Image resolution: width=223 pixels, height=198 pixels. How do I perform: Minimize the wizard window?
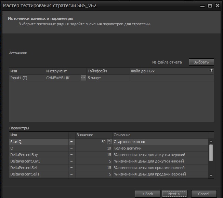pyautogui.click(x=202, y=6)
